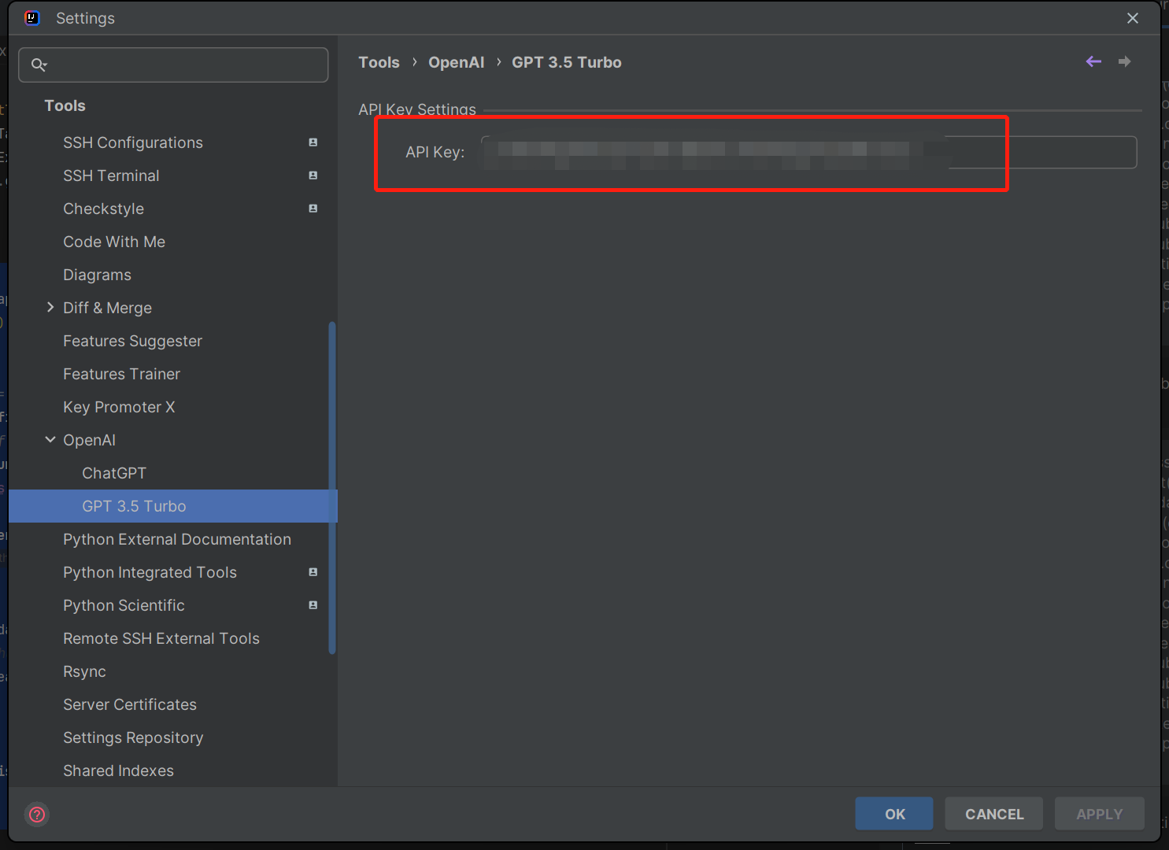Click the search magnifier icon
The image size is (1169, 850).
click(38, 65)
